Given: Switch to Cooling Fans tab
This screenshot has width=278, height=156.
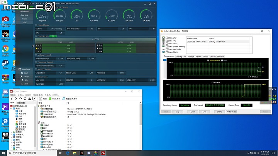Looking at the screenshot, I should (181, 57).
